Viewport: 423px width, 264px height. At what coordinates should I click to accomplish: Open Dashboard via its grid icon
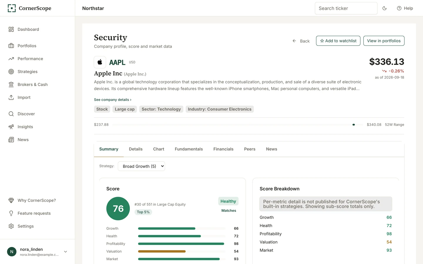point(11,29)
